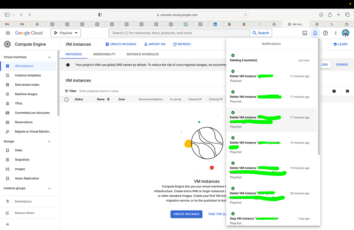Click the Filter icon

(66, 91)
